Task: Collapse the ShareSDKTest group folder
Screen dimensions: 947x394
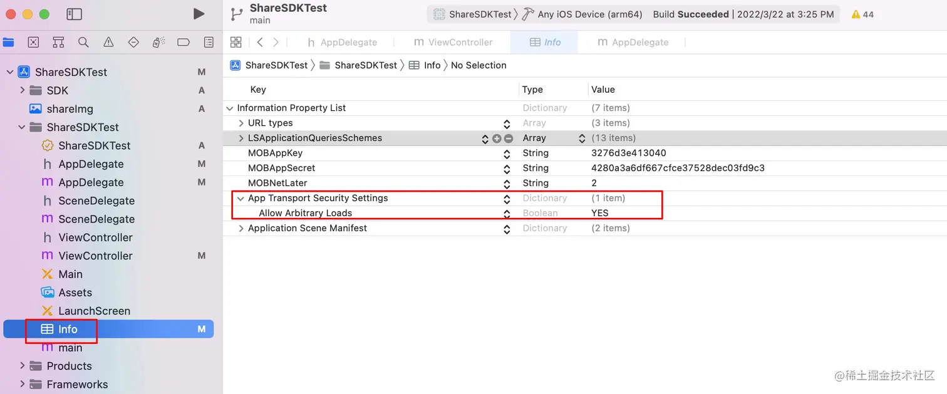Action: [22, 127]
